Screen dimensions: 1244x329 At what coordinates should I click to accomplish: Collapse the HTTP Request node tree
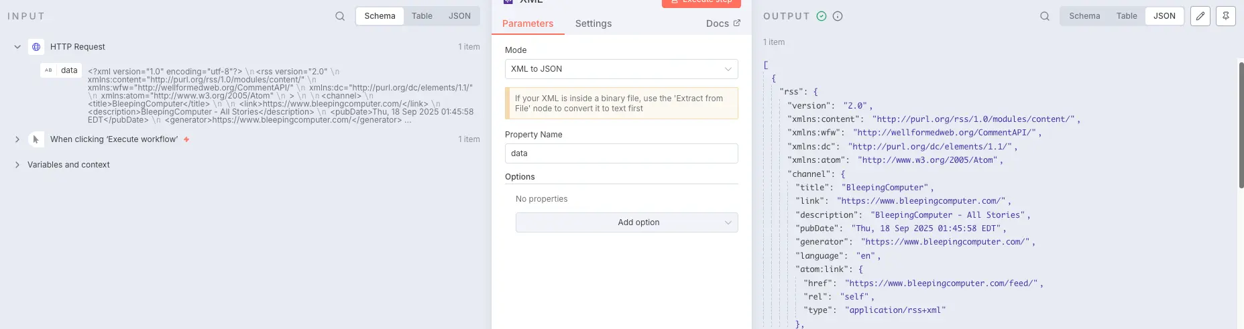point(17,47)
